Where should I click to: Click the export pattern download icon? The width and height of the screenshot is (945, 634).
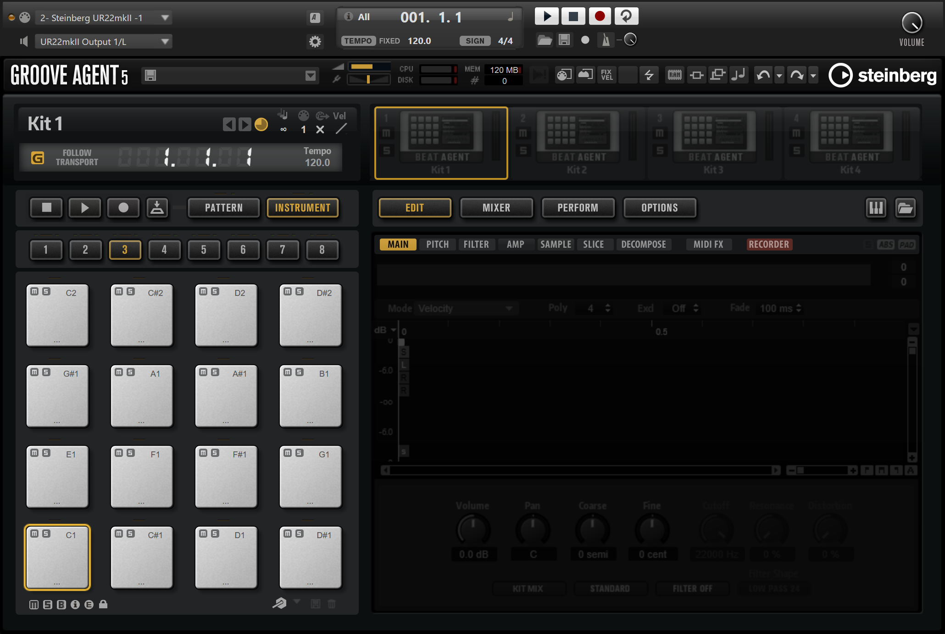pyautogui.click(x=157, y=207)
